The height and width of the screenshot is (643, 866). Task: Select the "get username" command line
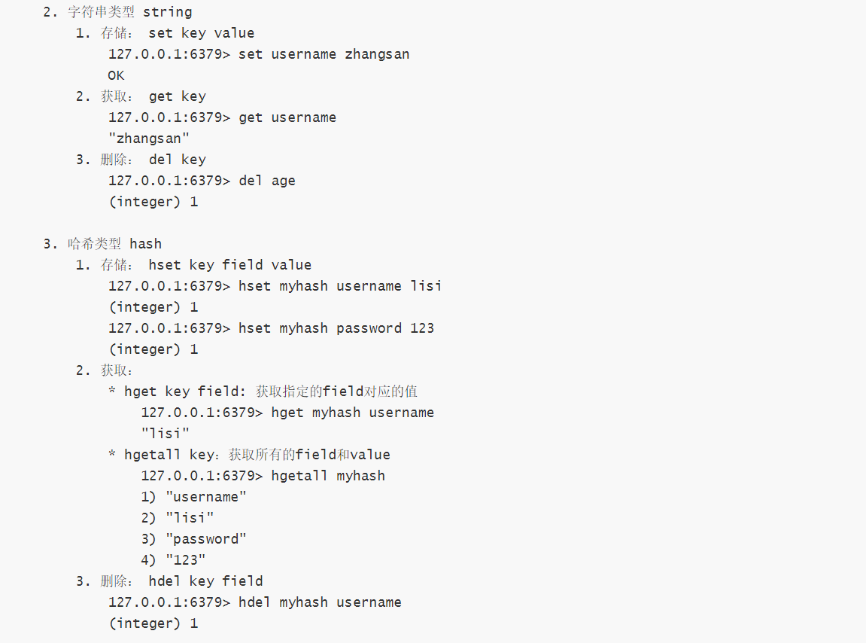point(222,117)
